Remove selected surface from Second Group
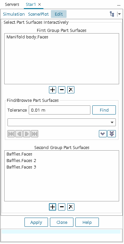Viewport: 124px width, 244px height. point(62,207)
